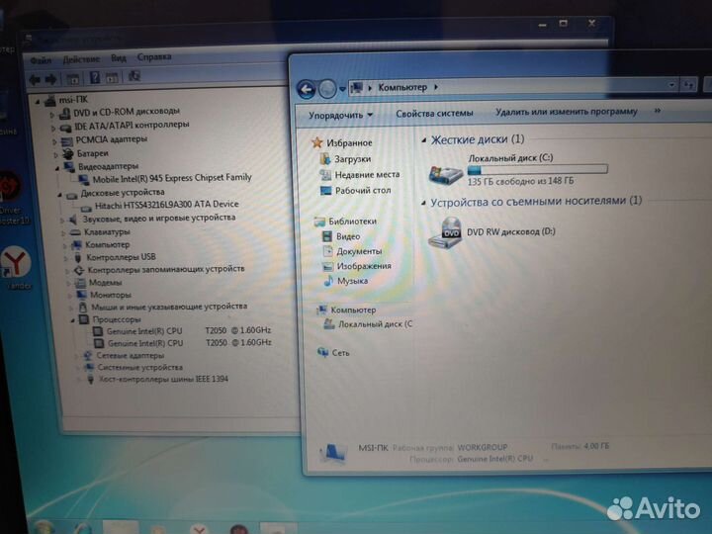Expand PCMCIA адаптеры node
712x534 pixels.
(x=54, y=142)
